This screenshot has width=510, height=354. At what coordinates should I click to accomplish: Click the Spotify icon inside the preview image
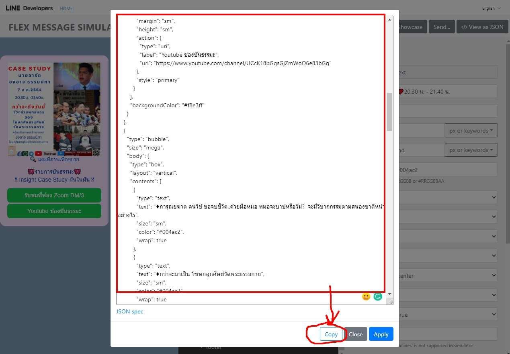point(25,153)
